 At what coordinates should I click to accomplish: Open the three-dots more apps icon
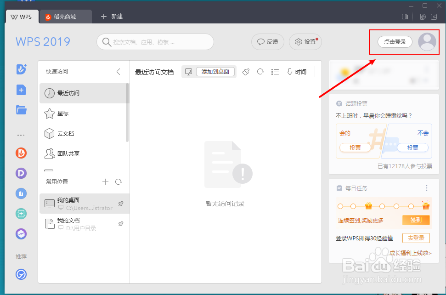click(21, 135)
